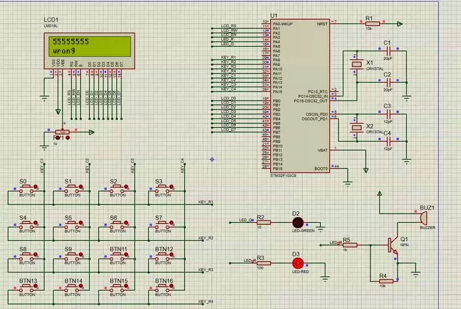The height and width of the screenshot is (309, 461).
Task: Click the LCD_D7 net label beside U1
Action: [x=228, y=129]
